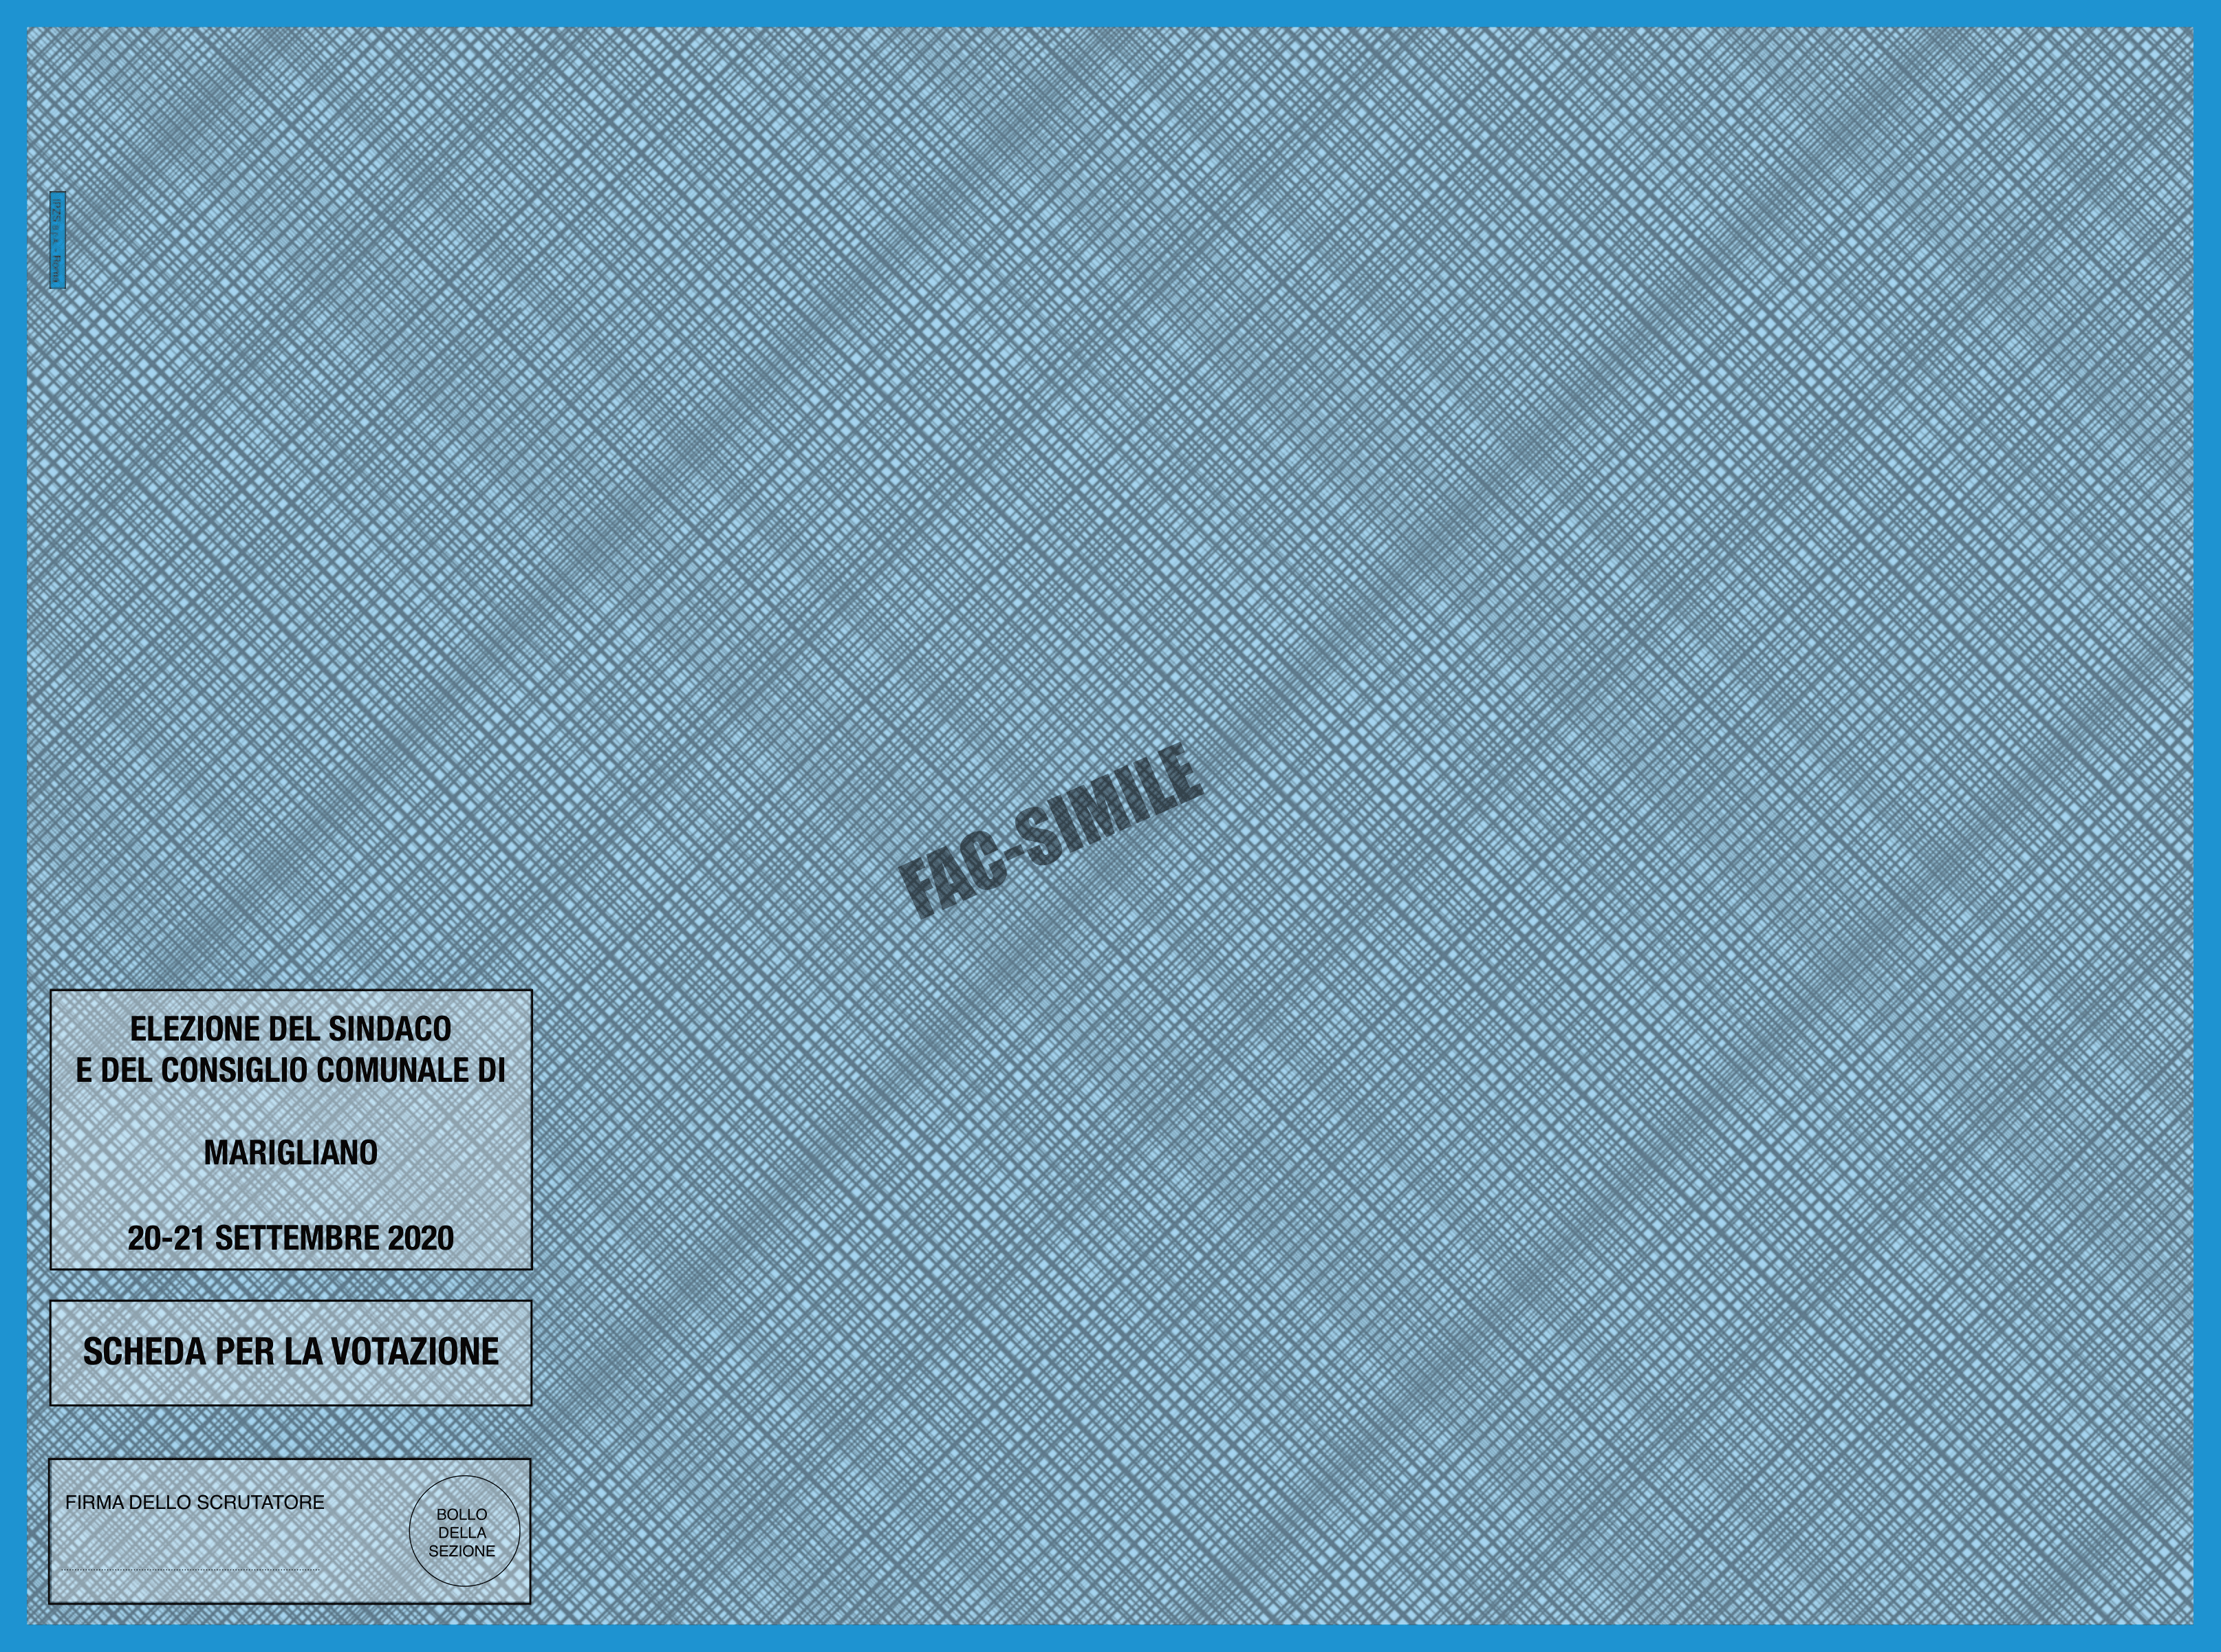Click the year 2020 in the date

coord(420,1238)
